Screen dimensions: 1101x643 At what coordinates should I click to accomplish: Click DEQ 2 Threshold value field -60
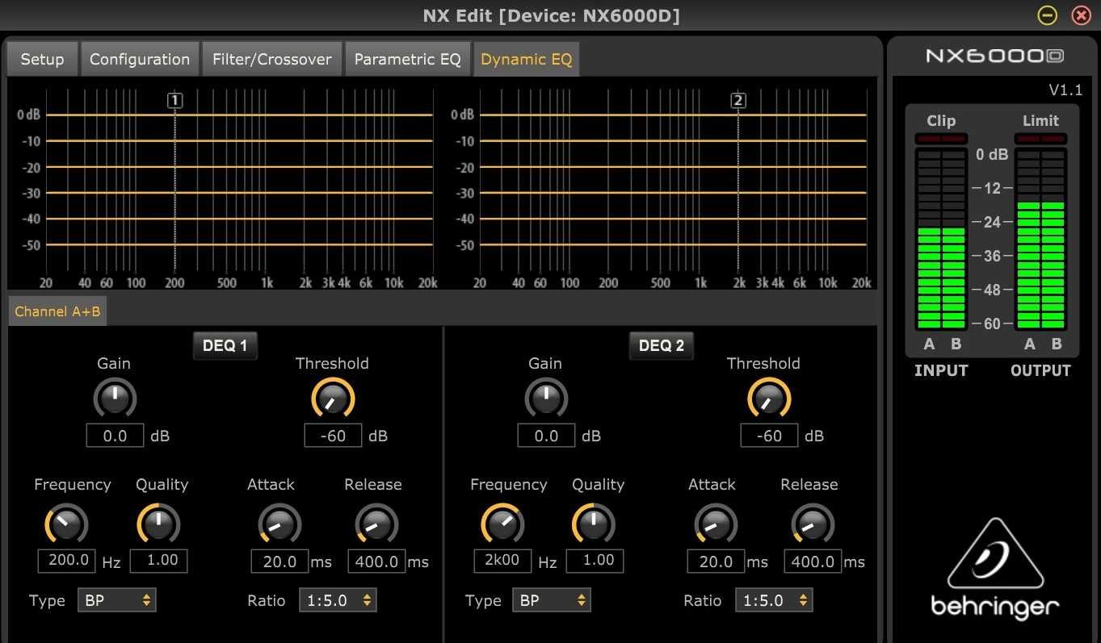tap(770, 436)
